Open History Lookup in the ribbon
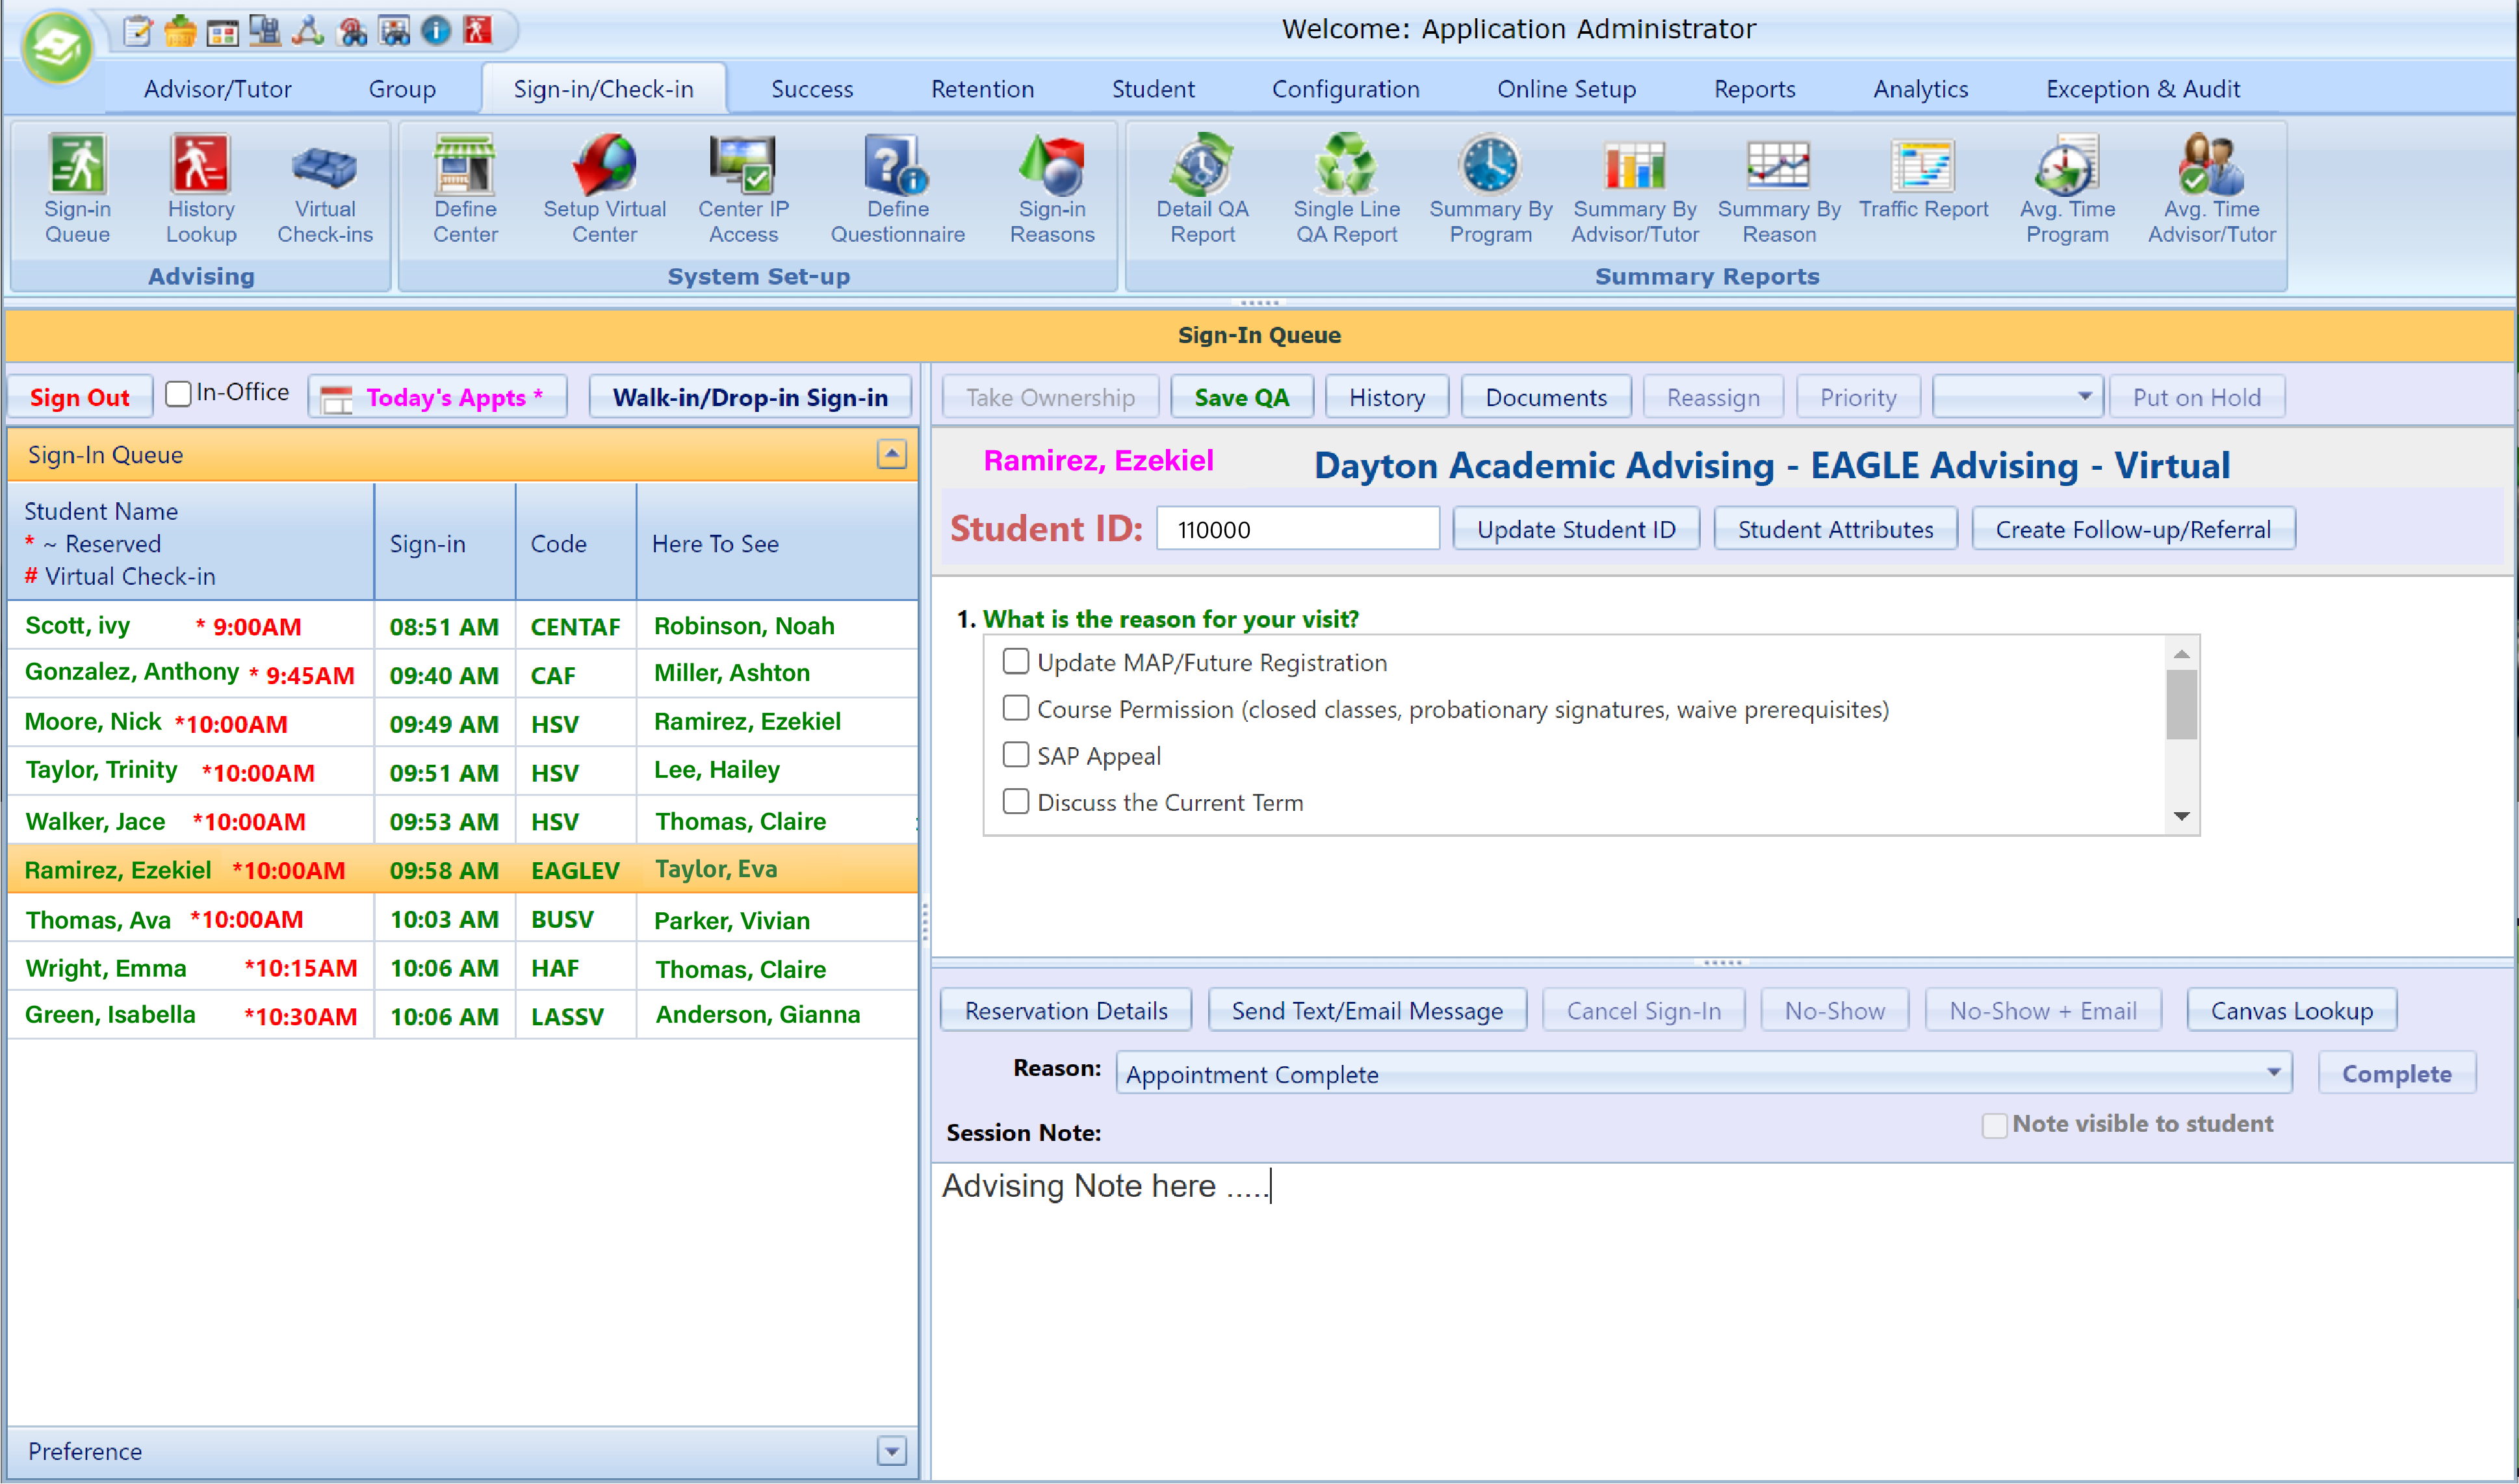 201,190
